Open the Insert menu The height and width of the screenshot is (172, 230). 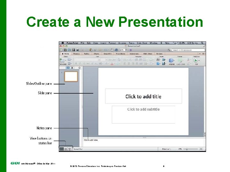pyautogui.click(x=103, y=43)
